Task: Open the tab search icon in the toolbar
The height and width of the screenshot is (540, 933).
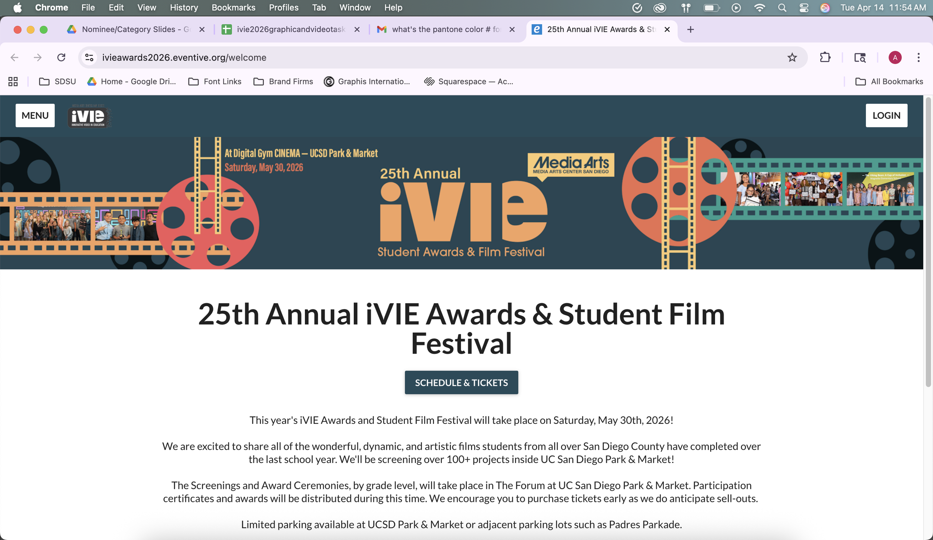Action: coord(860,58)
